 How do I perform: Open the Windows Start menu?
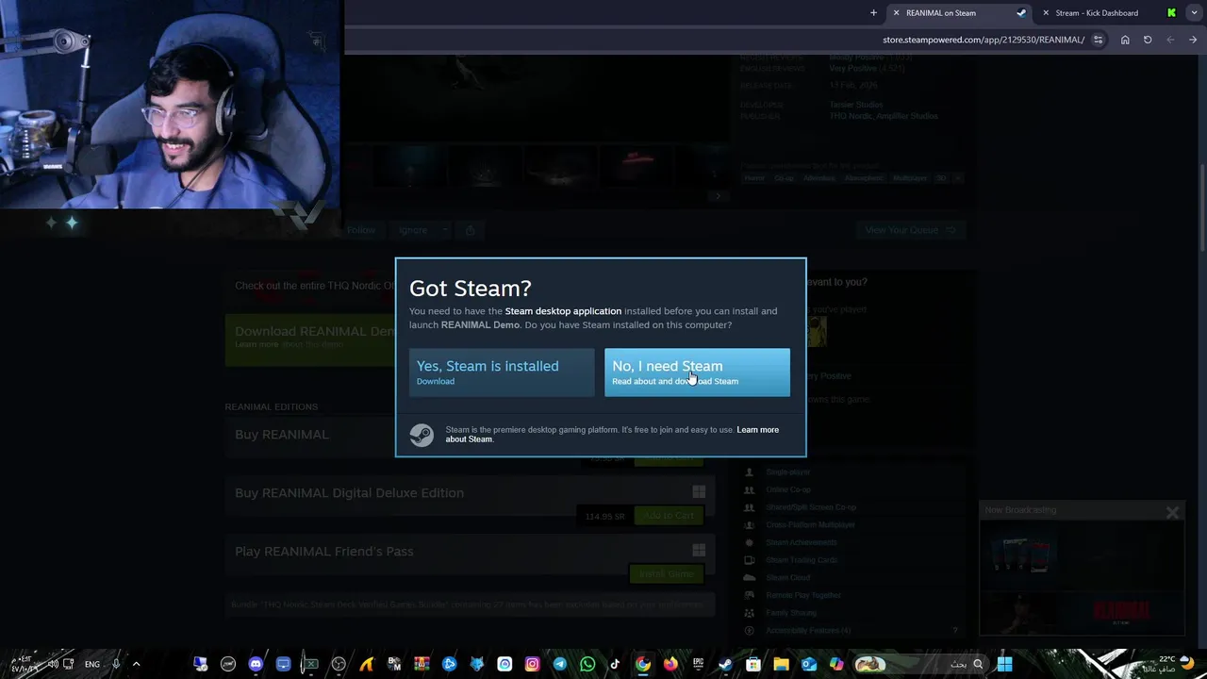coord(1005,664)
